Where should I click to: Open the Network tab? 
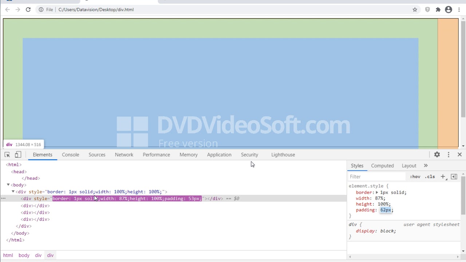(x=124, y=155)
